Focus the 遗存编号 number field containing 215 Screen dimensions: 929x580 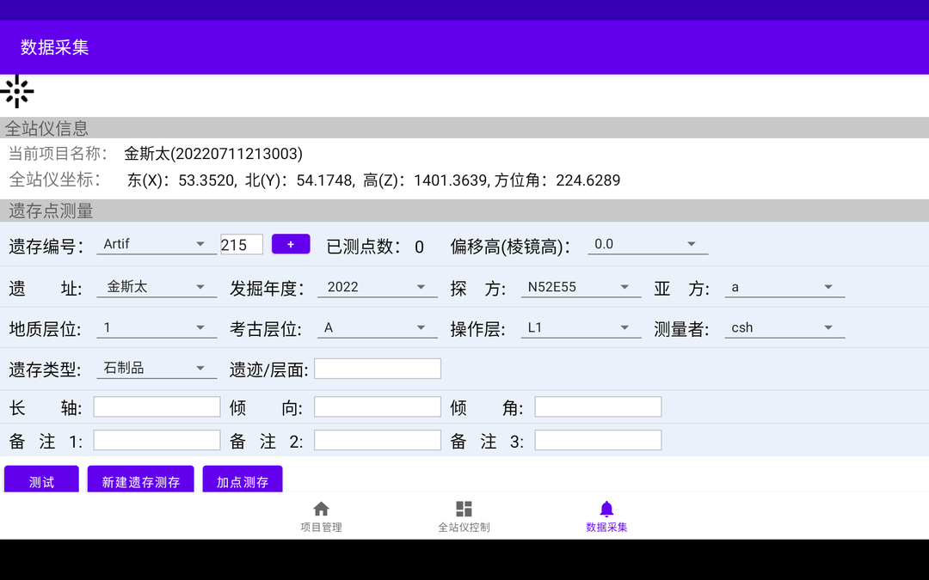(x=242, y=244)
